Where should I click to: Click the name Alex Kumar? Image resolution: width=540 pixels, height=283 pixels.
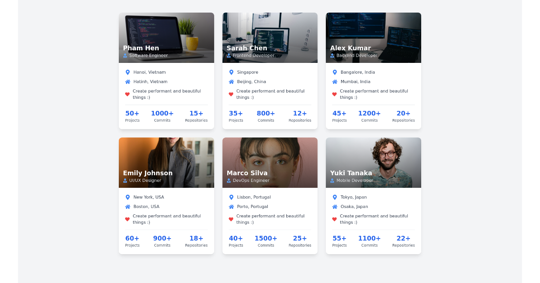(x=351, y=48)
